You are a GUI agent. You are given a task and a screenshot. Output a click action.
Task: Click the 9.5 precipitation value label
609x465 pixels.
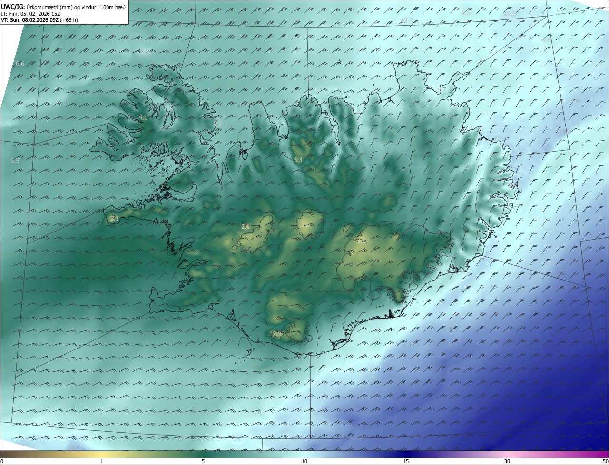click(466, 12)
